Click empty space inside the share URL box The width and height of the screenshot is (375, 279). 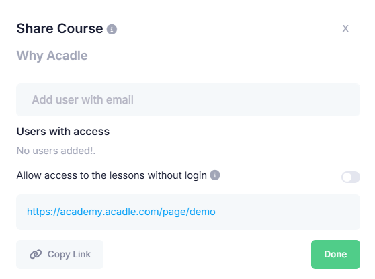click(x=287, y=212)
